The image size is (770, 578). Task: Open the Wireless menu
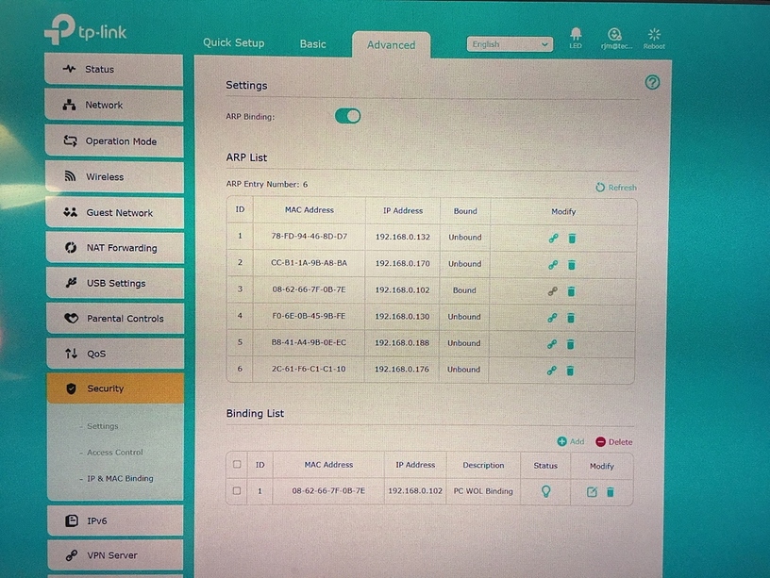coord(114,176)
